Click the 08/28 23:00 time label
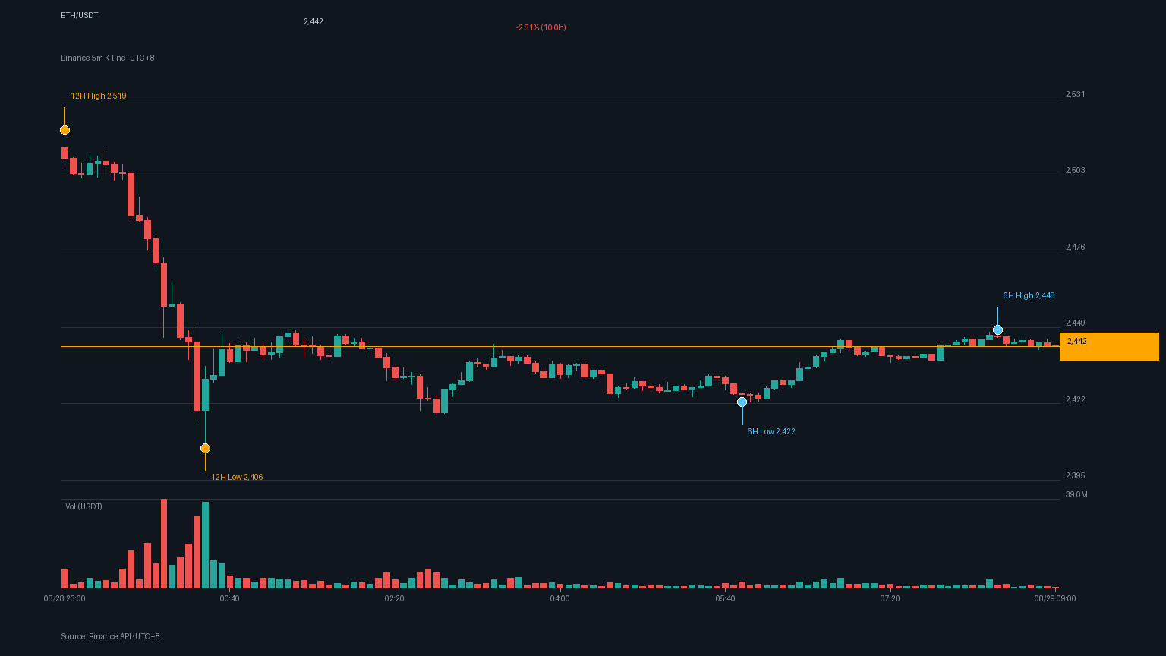Viewport: 1166px width, 656px height. click(65, 598)
